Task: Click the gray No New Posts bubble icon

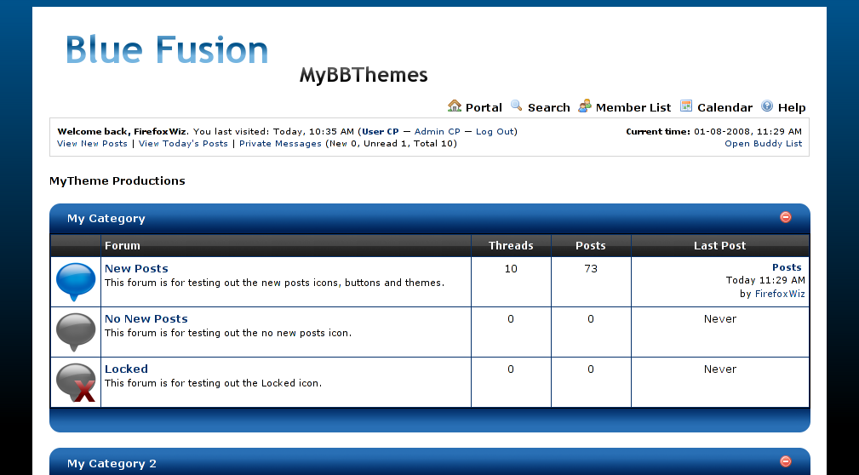Action: pyautogui.click(x=76, y=332)
